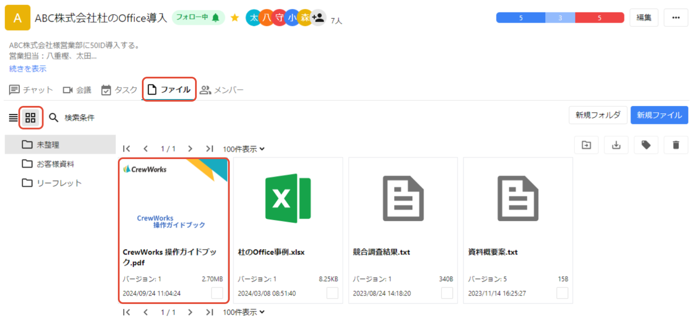Open the 競合調査結果.txt document icon
The width and height of the screenshot is (691, 325).
[x=403, y=198]
